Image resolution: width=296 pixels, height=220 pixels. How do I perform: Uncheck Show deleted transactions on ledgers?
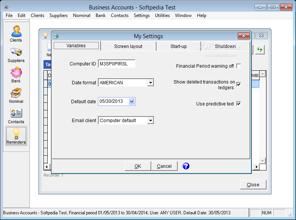(x=239, y=84)
